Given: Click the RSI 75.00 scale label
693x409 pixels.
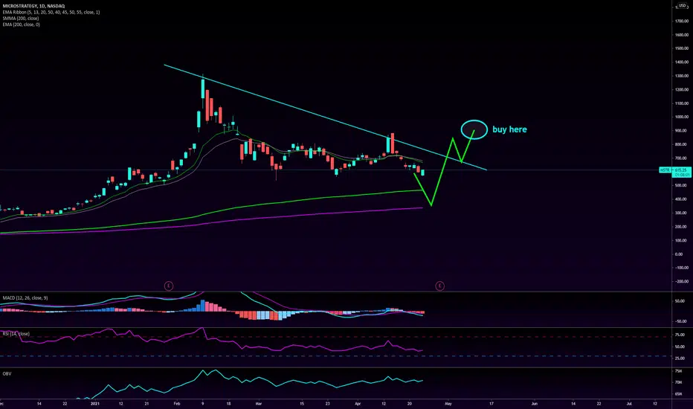Looking at the screenshot, I should coord(680,335).
